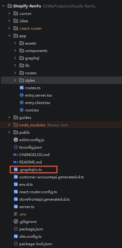122x248 pixels.
Task: Click the JSON braces icon of package.json
Action: click(16, 229)
